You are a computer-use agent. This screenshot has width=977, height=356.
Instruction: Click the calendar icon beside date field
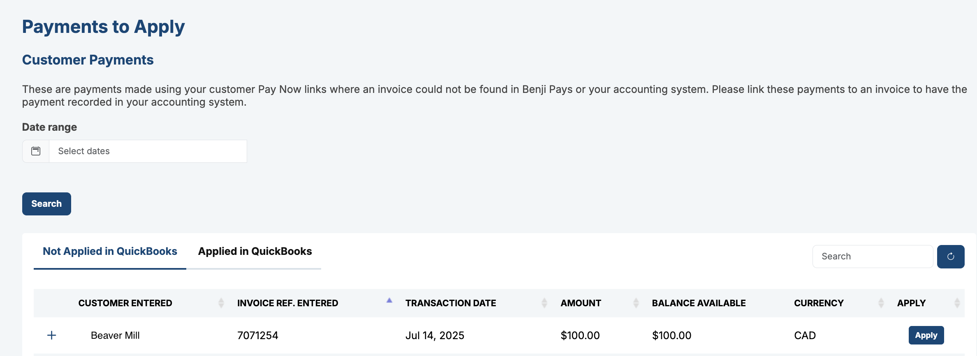pyautogui.click(x=36, y=151)
